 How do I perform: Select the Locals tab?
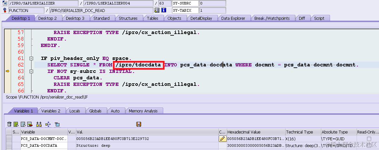point(75,111)
